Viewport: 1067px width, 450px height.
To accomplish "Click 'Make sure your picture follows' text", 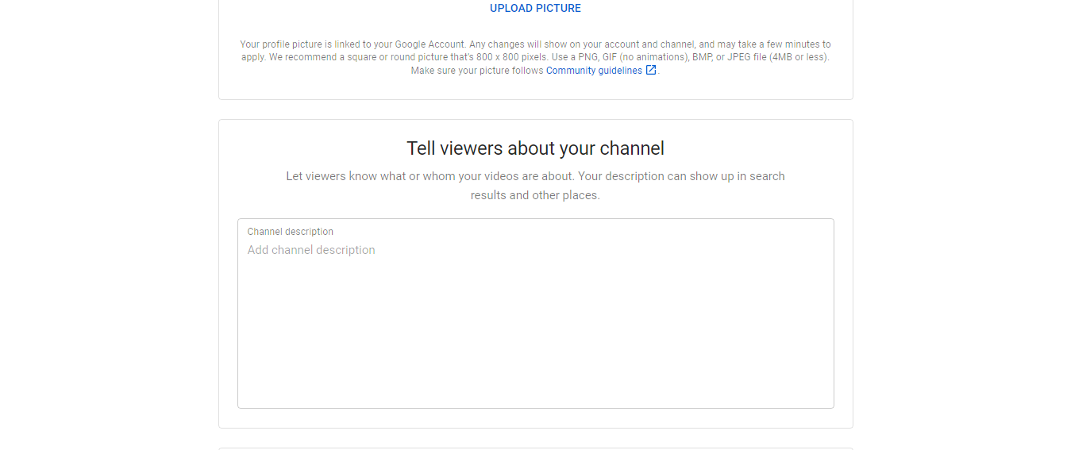I will click(477, 71).
